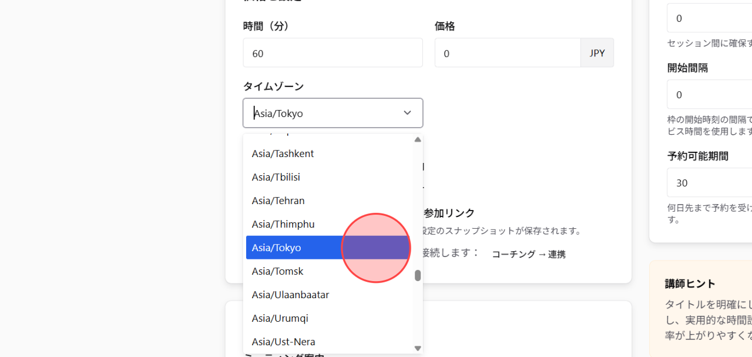Click the JPY currency label
Image resolution: width=752 pixels, height=357 pixels.
(597, 53)
